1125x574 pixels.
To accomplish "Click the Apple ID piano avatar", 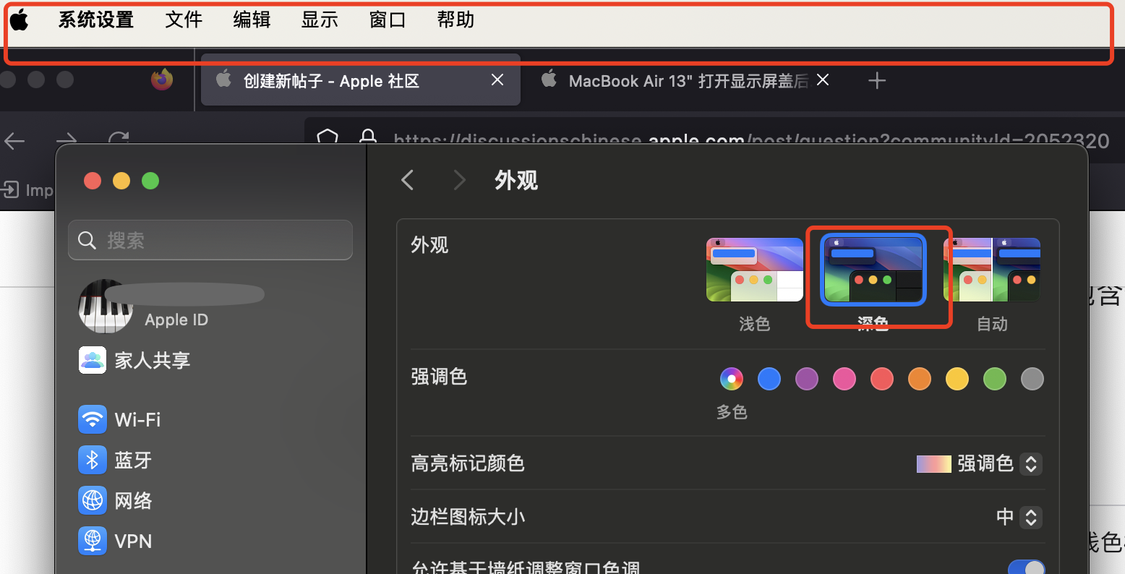I will click(x=105, y=306).
